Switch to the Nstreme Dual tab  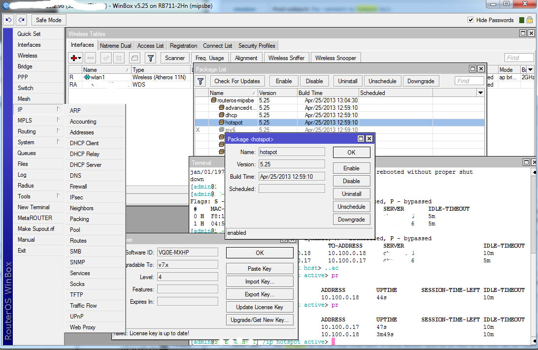click(116, 46)
